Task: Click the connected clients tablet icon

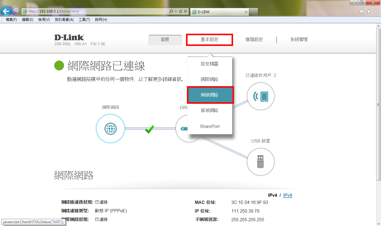Action: [260, 96]
